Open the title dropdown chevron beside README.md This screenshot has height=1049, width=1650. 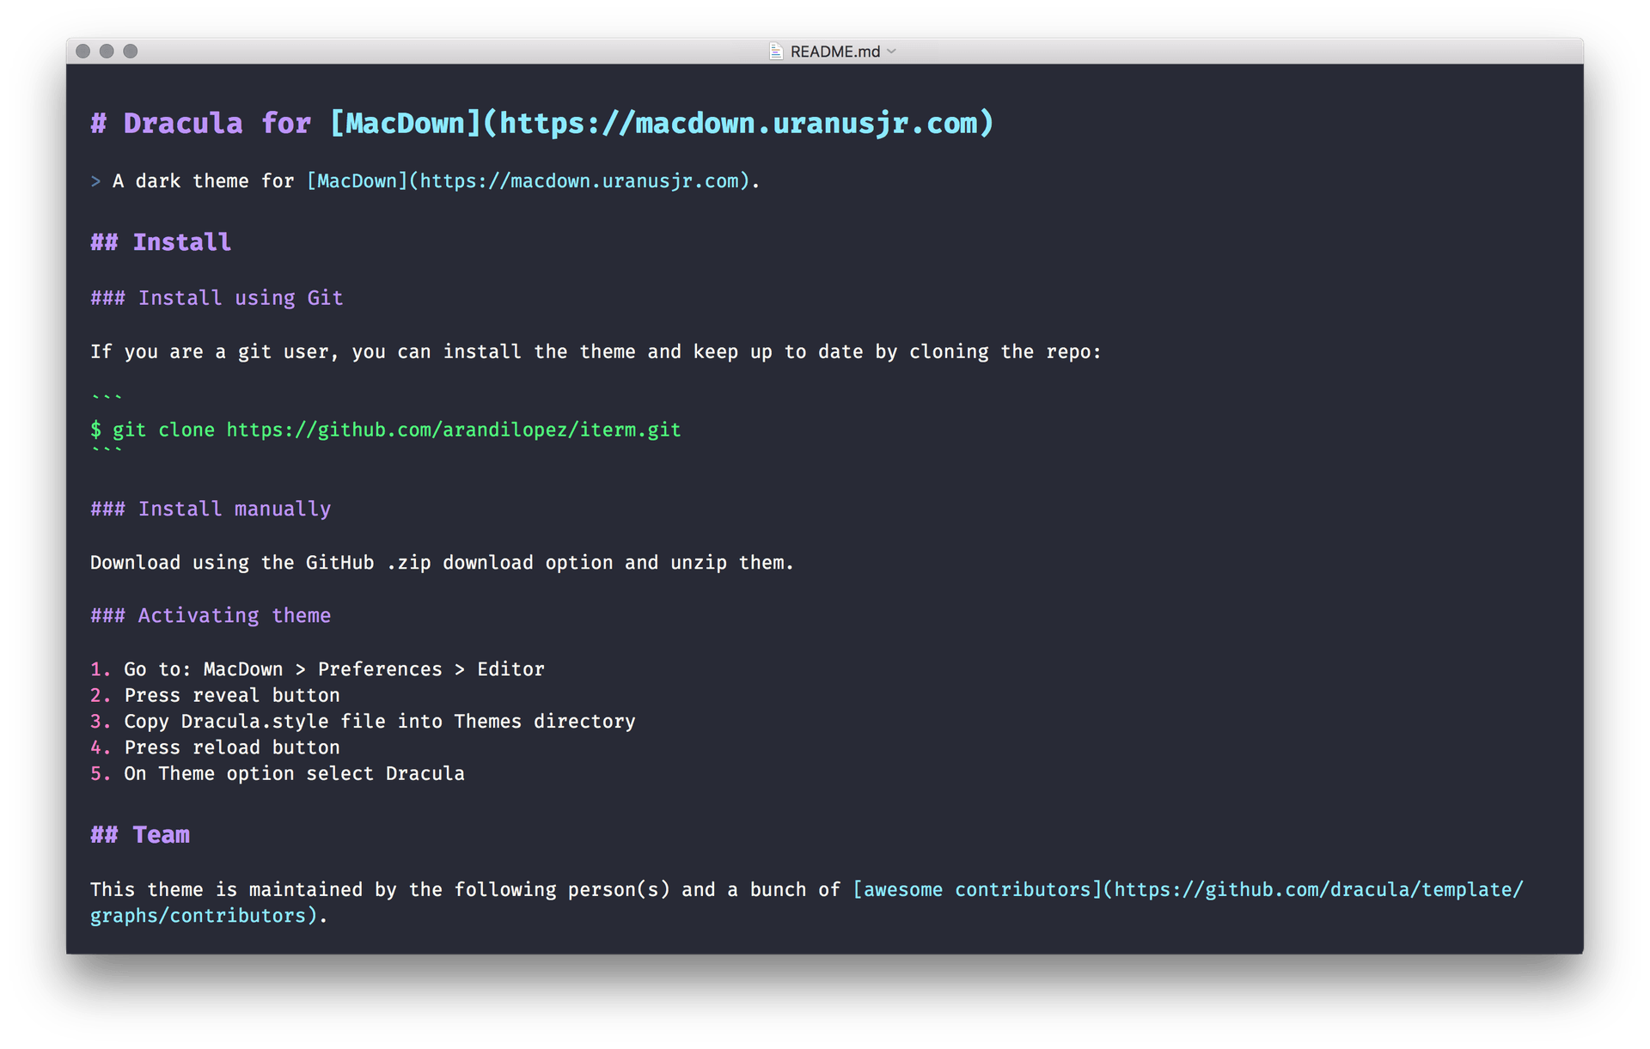[891, 52]
